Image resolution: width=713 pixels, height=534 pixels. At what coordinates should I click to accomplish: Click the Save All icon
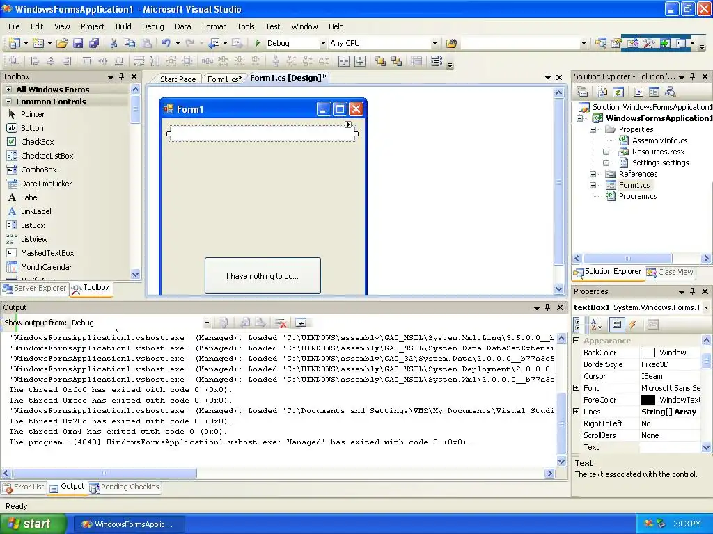point(94,43)
